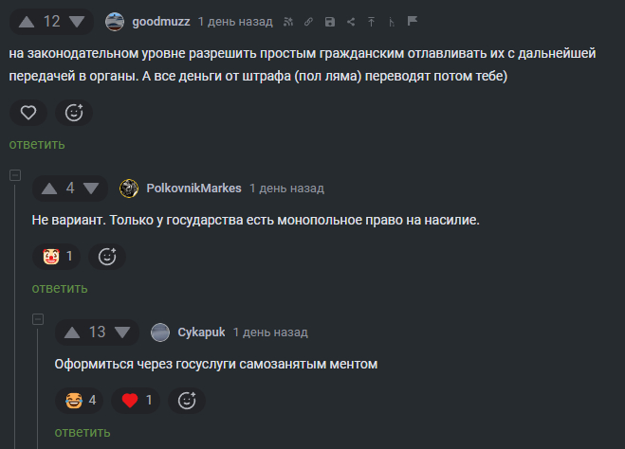Collapse Cykapuk's reply thread
625x449 pixels.
click(38, 320)
